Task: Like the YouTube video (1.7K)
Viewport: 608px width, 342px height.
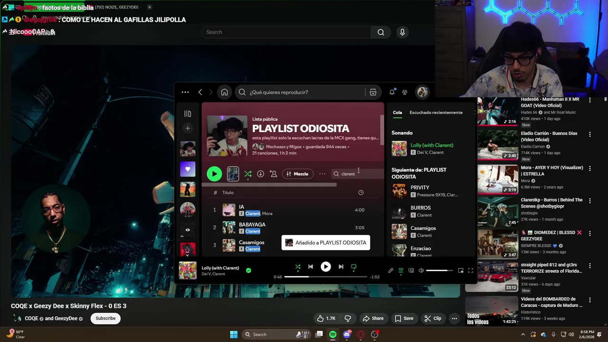Action: [x=326, y=318]
